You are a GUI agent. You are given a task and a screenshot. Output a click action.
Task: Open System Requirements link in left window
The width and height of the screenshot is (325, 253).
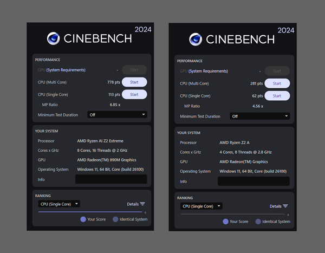point(66,70)
